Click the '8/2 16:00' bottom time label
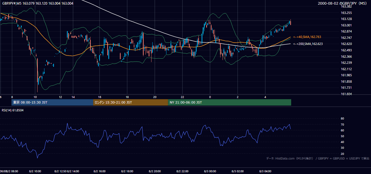The width and height of the screenshot is (371, 174). (x=100, y=171)
